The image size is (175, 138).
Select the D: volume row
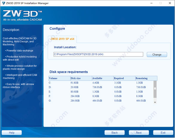point(101,87)
